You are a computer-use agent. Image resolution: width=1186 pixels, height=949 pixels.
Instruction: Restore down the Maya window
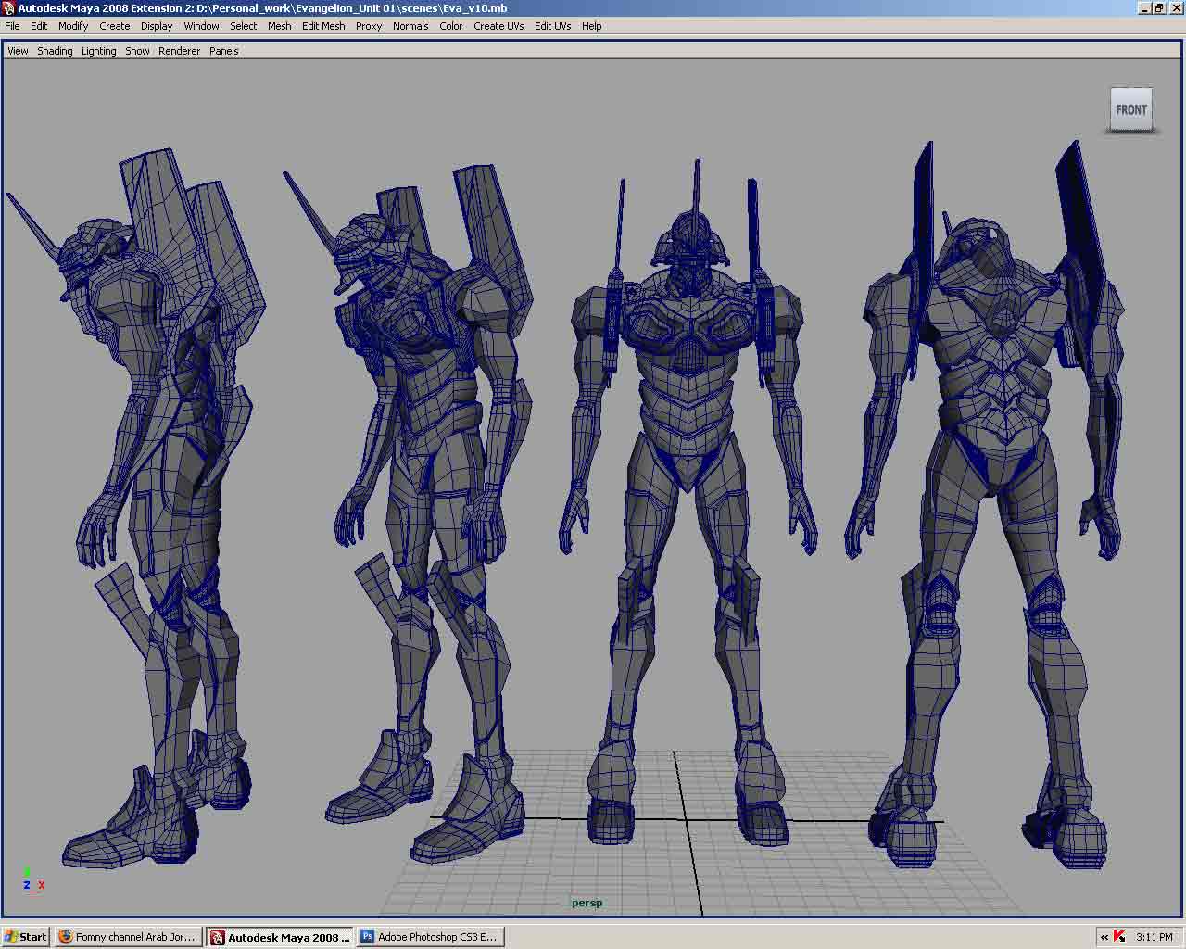pyautogui.click(x=1159, y=8)
